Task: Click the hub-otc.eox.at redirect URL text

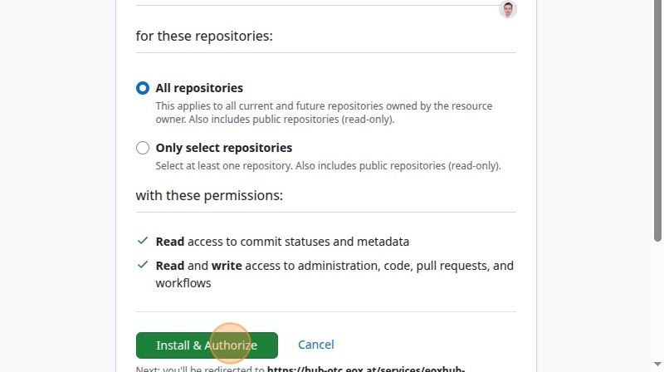Action: point(366,369)
